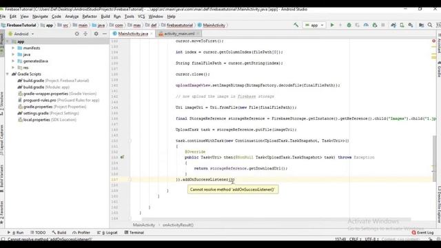
Task: Open the Logcat tool window
Action: click(107, 233)
